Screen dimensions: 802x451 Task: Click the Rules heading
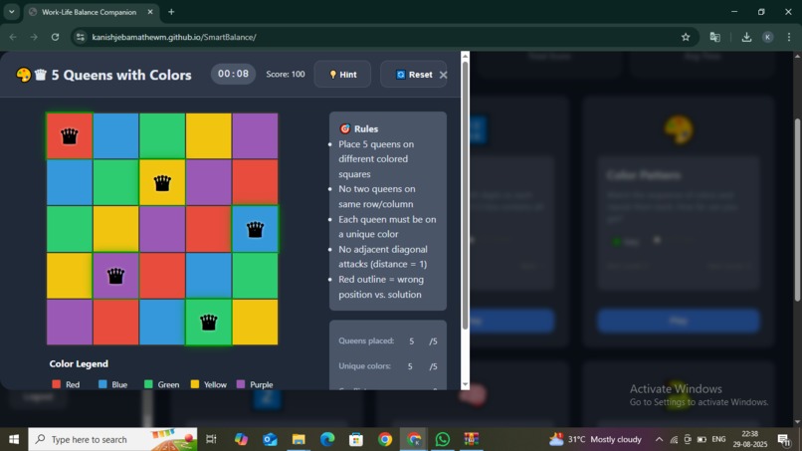pos(359,129)
